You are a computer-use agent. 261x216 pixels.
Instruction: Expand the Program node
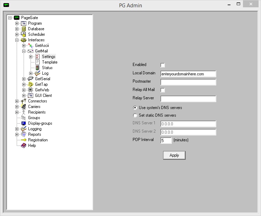click(17, 24)
